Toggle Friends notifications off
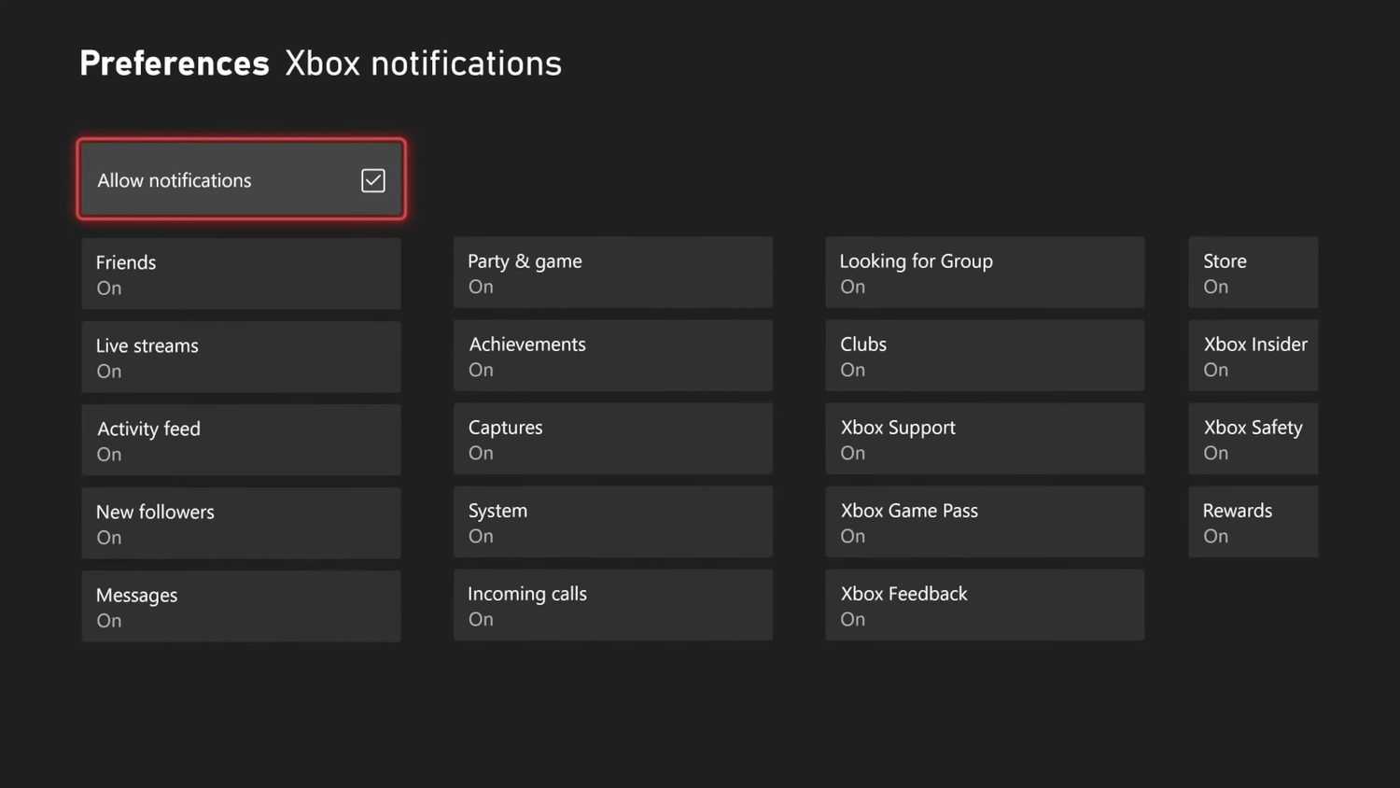Screen dimensions: 1400x788 [x=241, y=273]
